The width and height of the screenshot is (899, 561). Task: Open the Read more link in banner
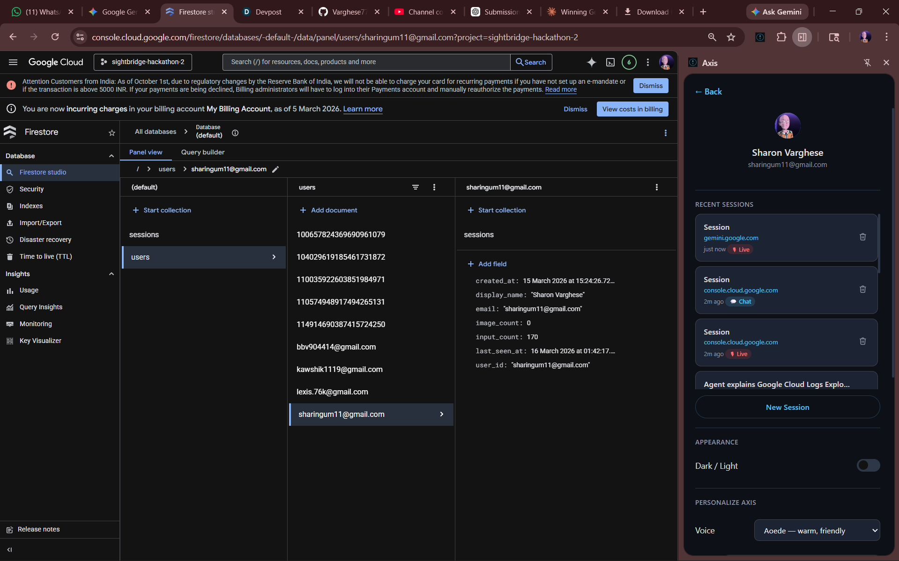tap(561, 89)
